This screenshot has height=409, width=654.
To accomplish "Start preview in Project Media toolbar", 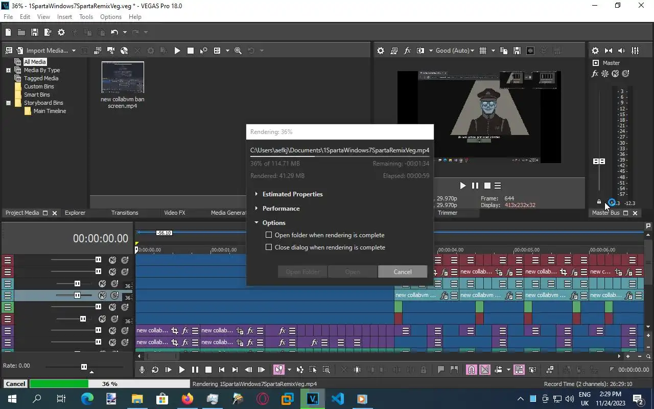I will pos(177,51).
